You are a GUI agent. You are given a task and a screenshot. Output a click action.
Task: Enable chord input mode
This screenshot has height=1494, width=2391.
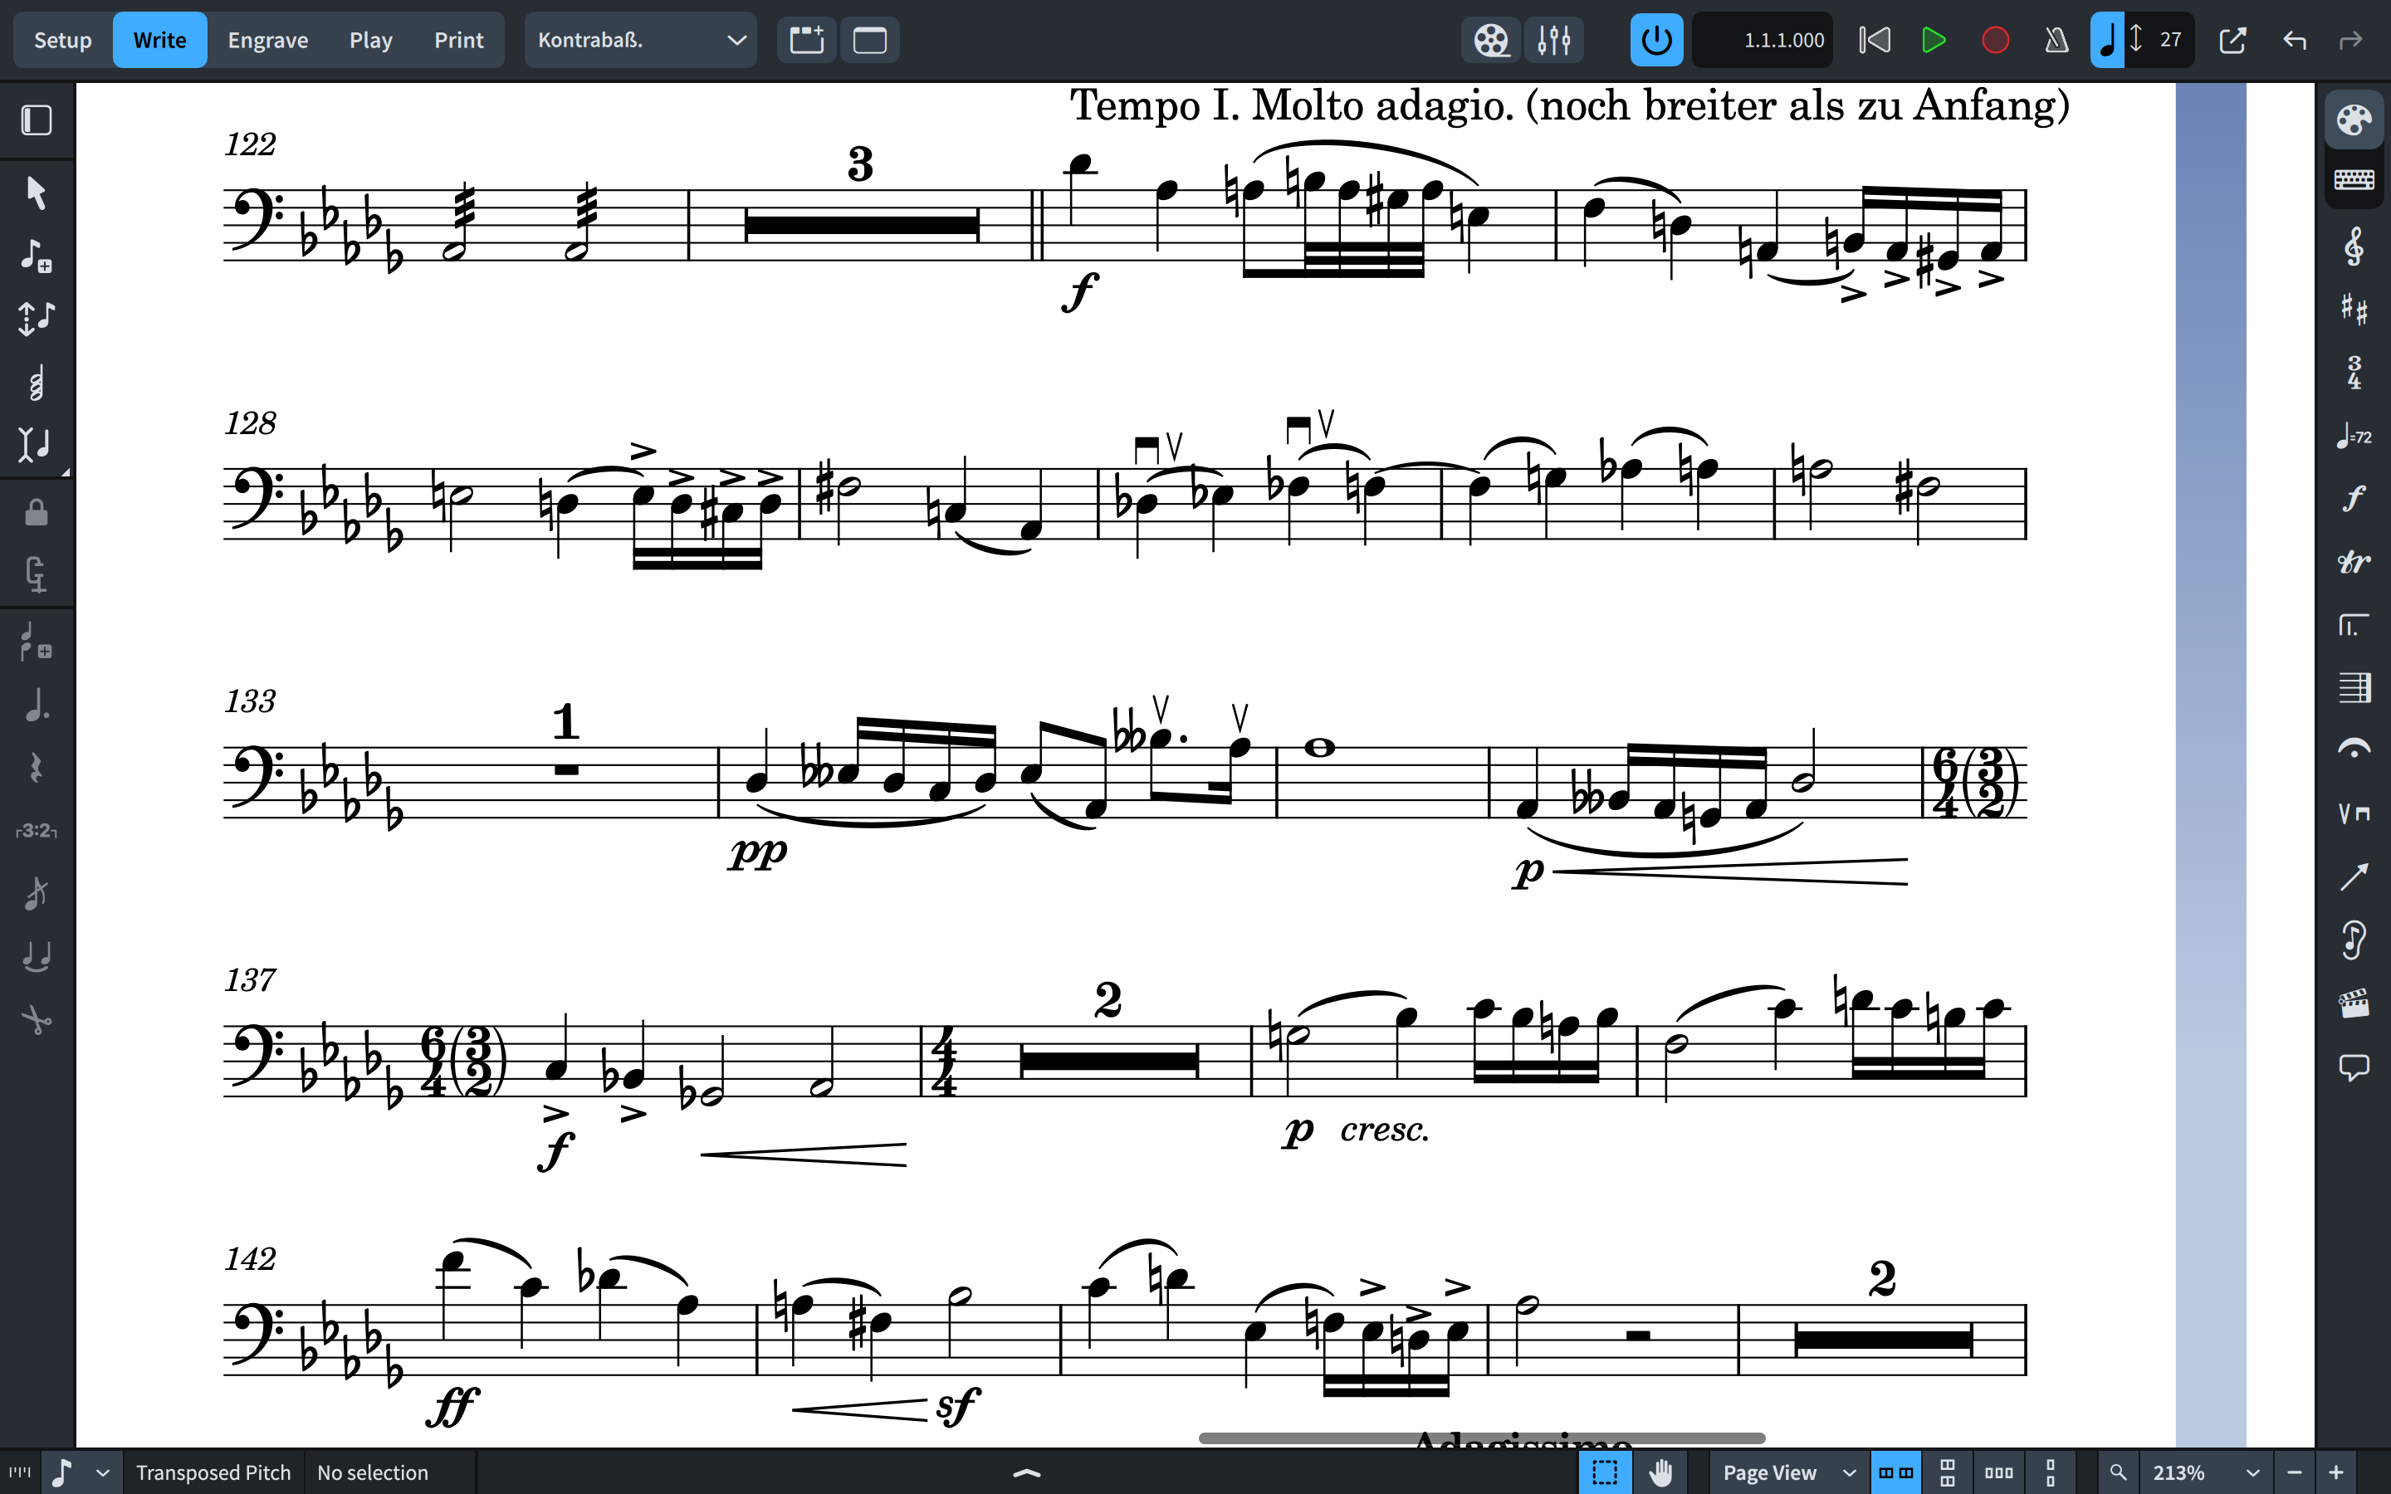(x=37, y=383)
